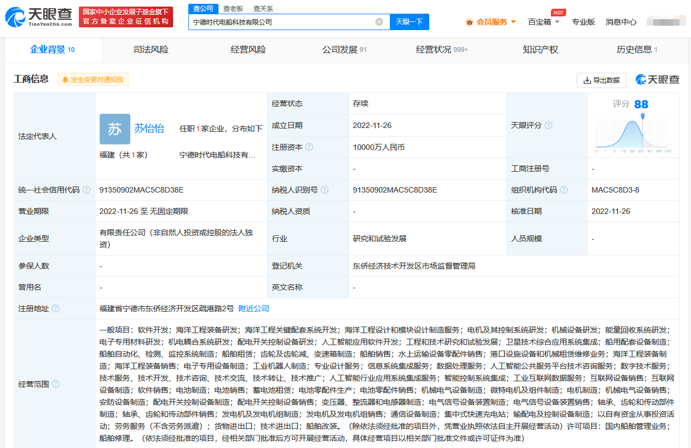Clear the search box with the X icon

379,22
